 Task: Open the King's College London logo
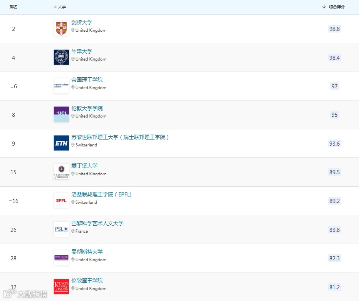pyautogui.click(x=61, y=286)
